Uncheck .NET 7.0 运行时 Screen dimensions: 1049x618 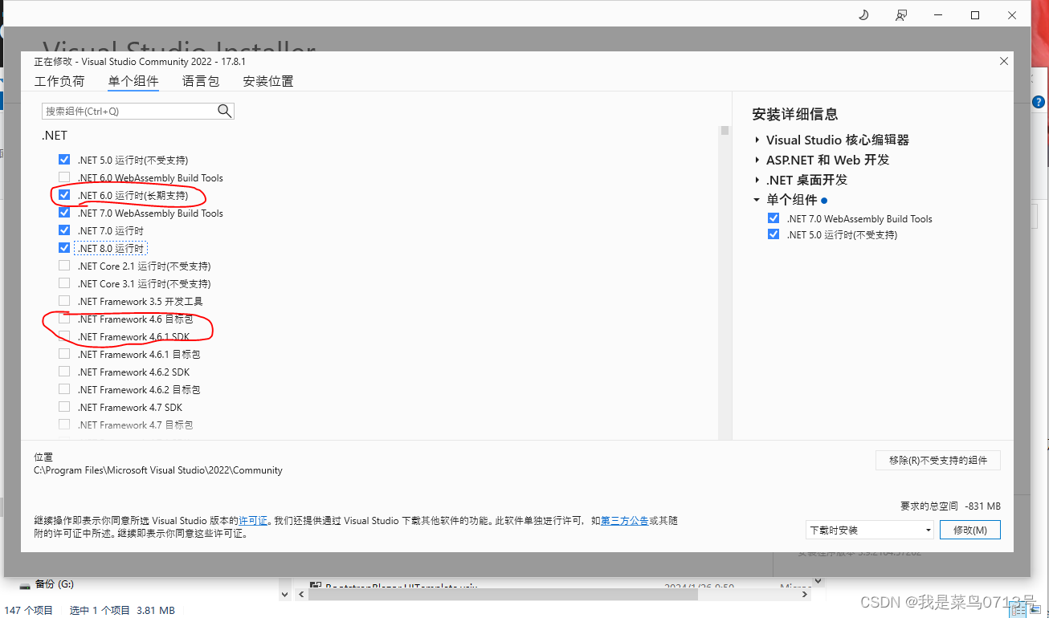(64, 230)
